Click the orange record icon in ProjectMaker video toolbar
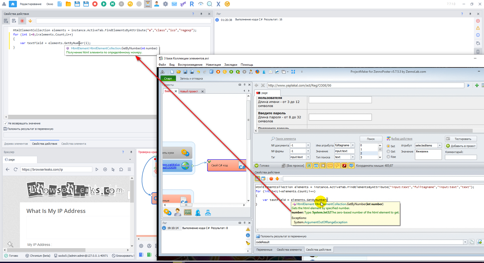This screenshot has width=484, height=263. (218, 72)
